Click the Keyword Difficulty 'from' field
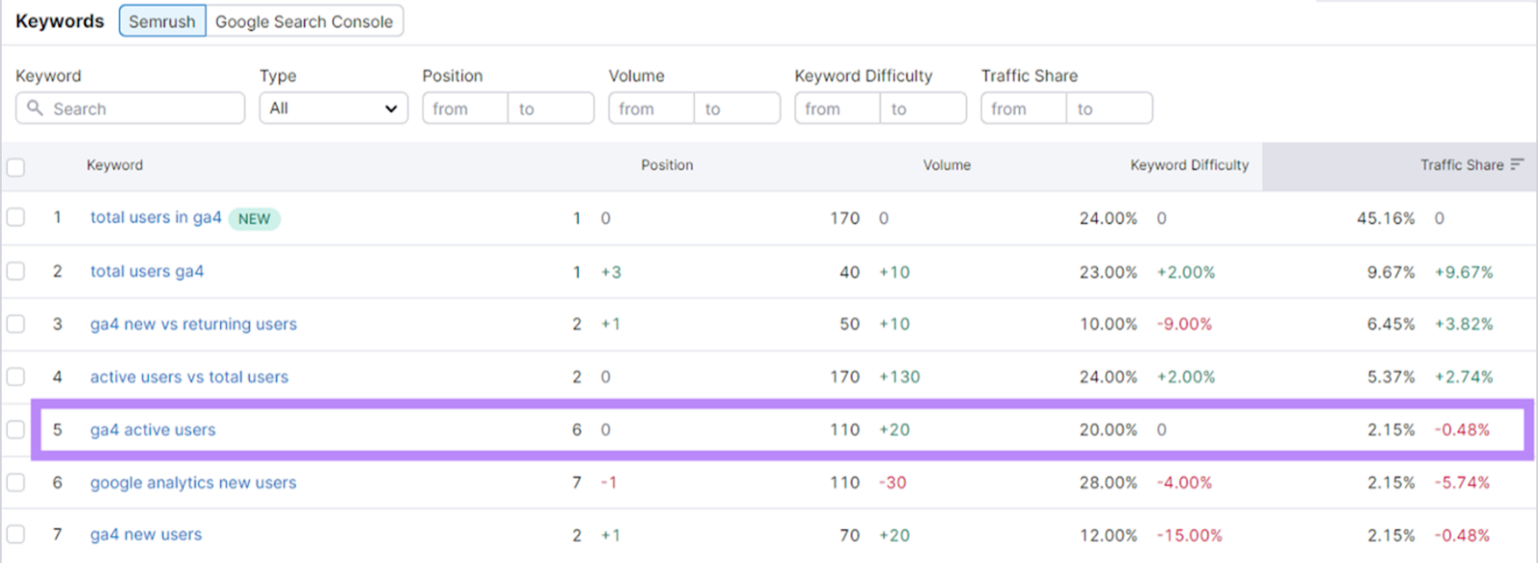 [x=836, y=109]
